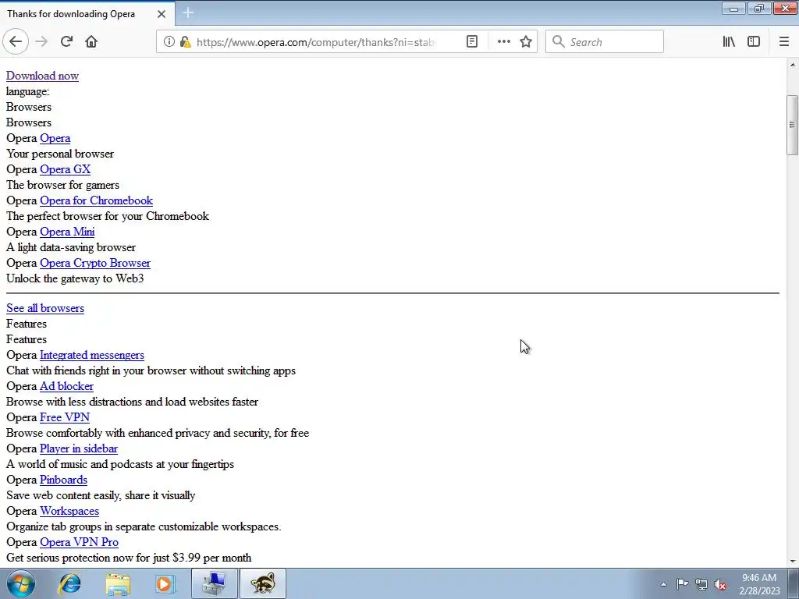The image size is (799, 599).
Task: Visit the Opera VPN Pro link
Action: coord(79,542)
